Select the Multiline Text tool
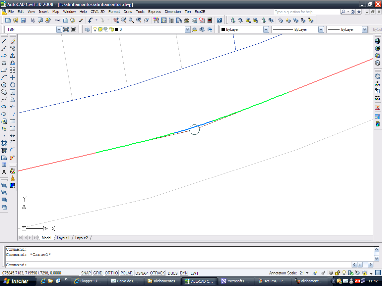Screen dimensions: 382x286 [4, 172]
